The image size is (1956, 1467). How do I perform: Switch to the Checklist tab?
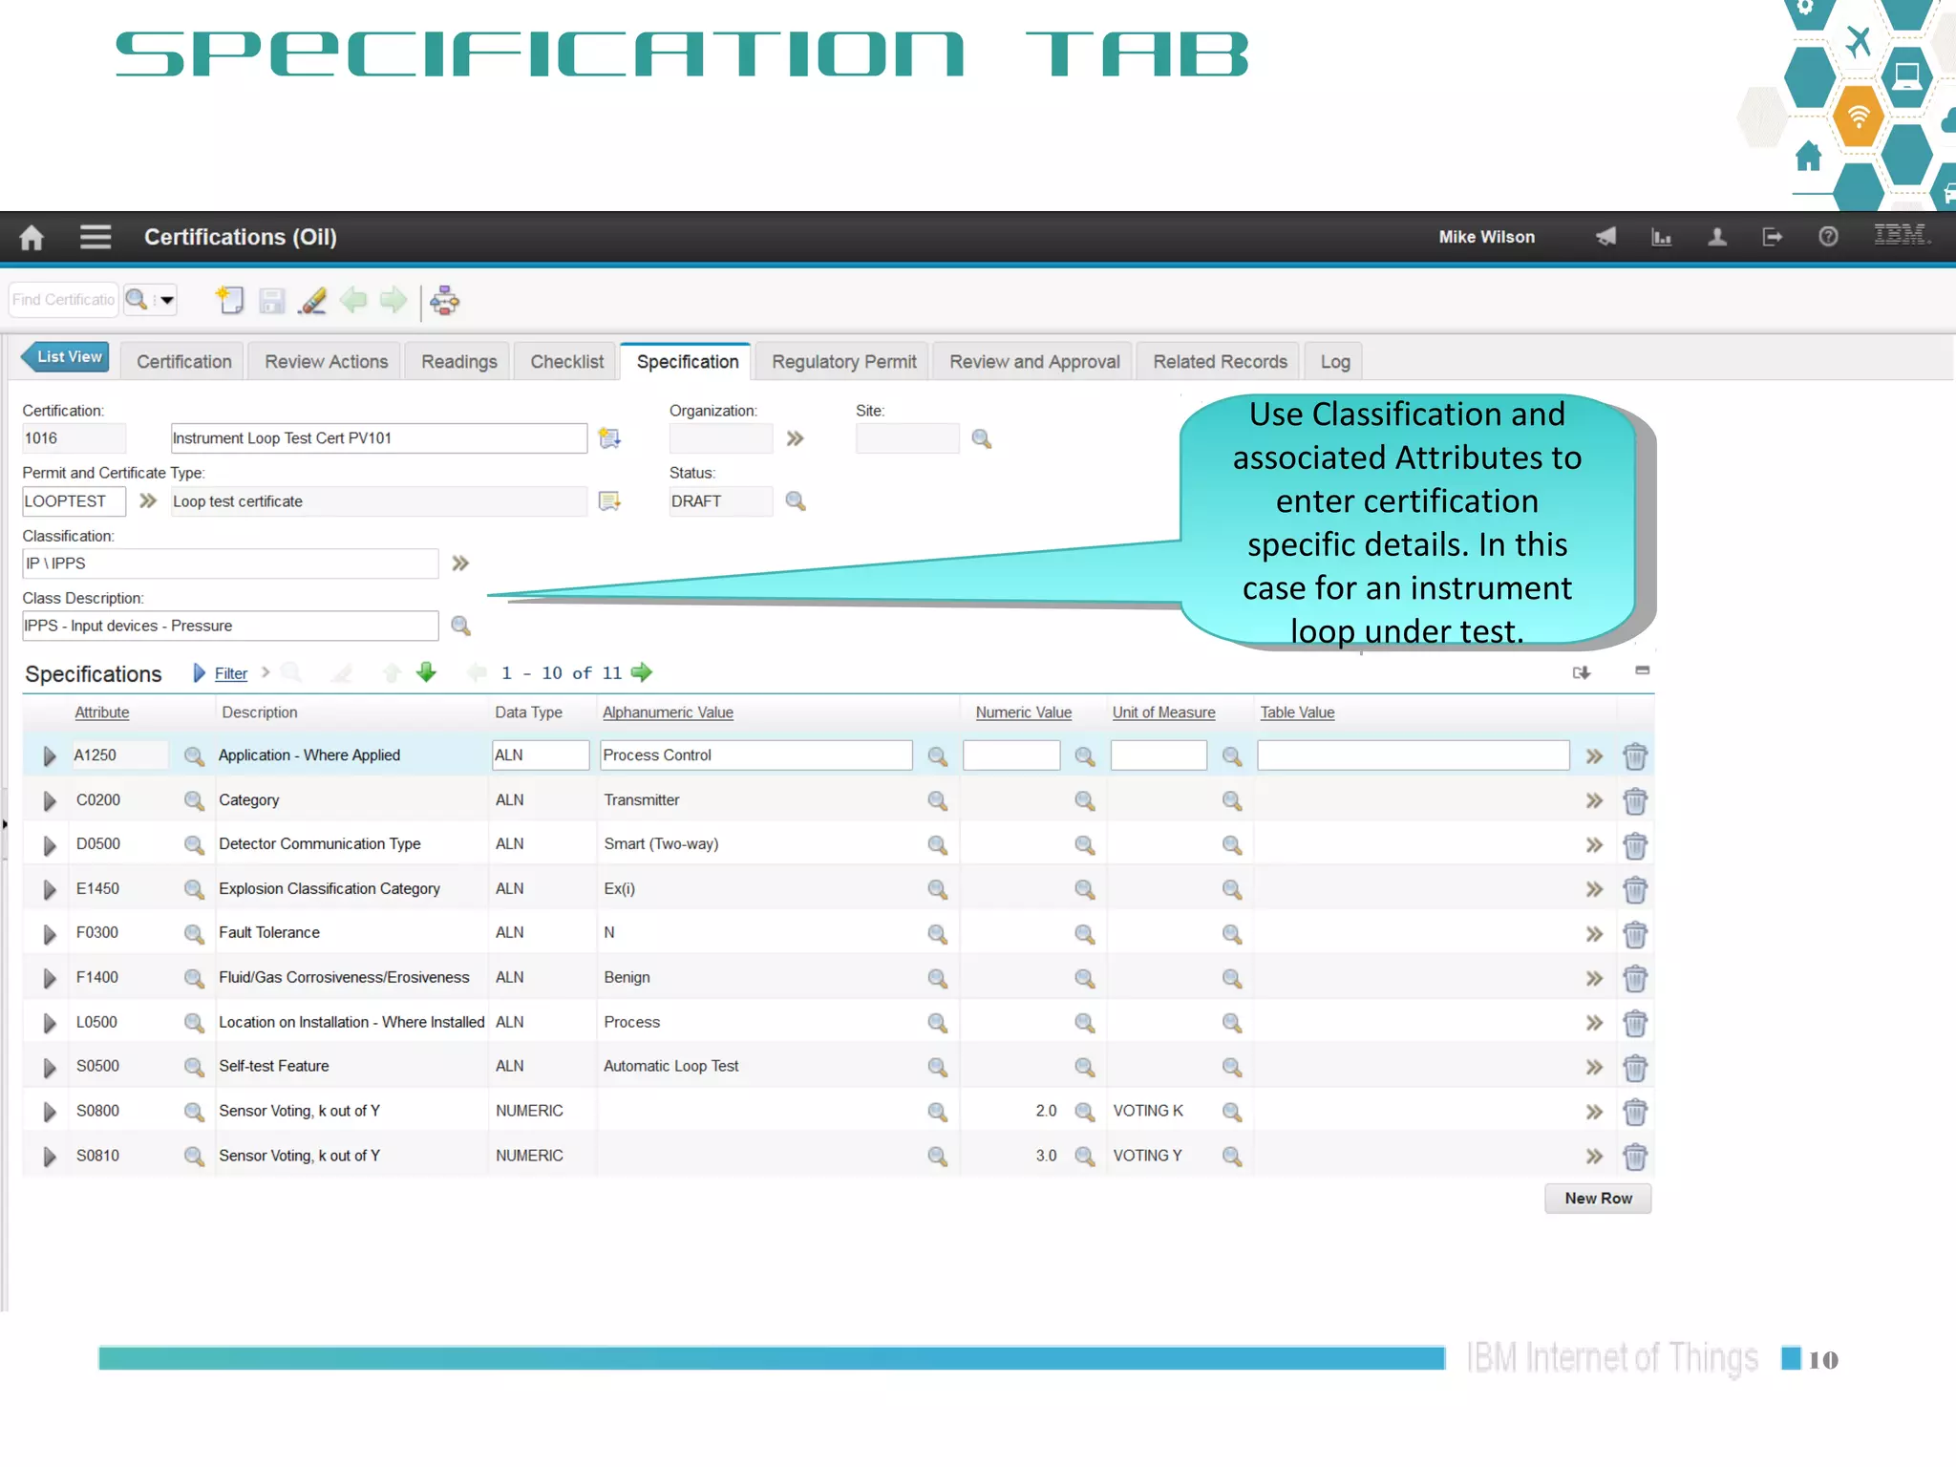click(x=566, y=362)
